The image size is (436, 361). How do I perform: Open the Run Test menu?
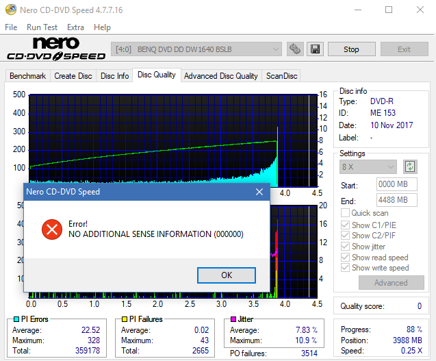point(42,27)
